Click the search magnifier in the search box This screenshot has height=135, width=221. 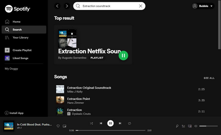click(78, 6)
